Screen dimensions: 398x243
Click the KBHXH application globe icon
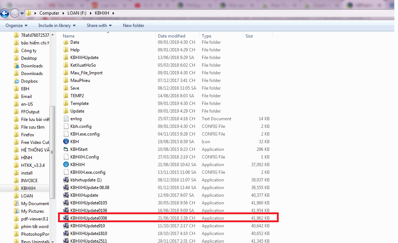pyautogui.click(x=66, y=165)
